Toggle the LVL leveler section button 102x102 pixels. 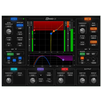pyautogui.click(x=14, y=69)
